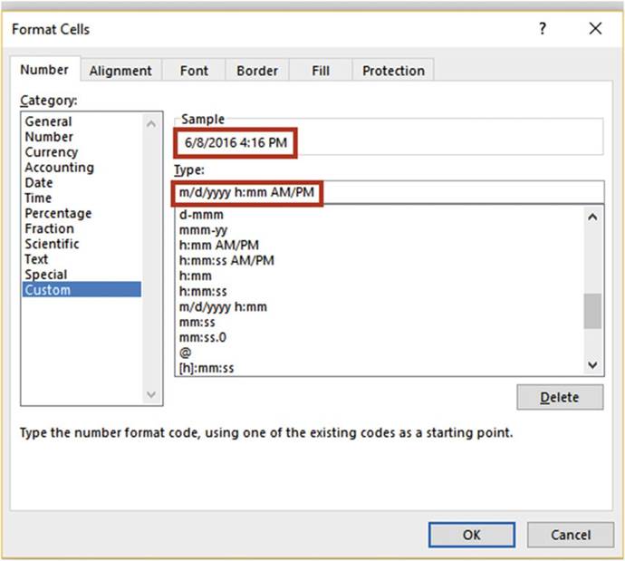Open the Font tab

[194, 71]
